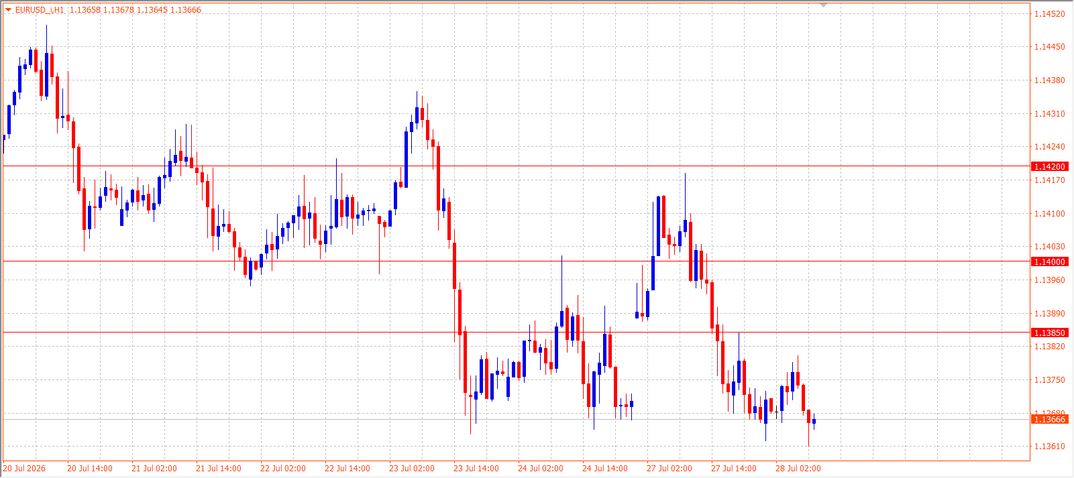Click the latest small blue candle at current price
1074x478 pixels.
(x=814, y=422)
